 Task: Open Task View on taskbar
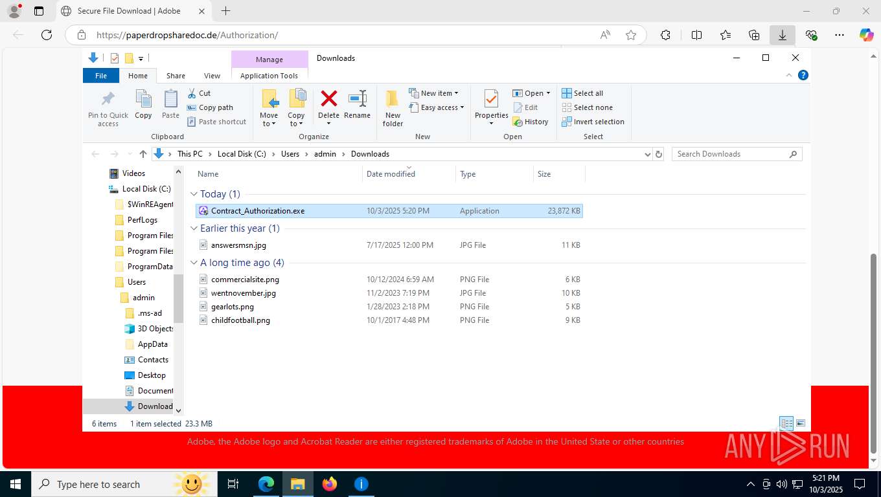pyautogui.click(x=233, y=484)
